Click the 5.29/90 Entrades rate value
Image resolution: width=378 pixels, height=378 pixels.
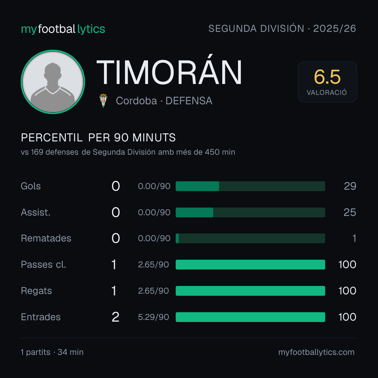(154, 317)
